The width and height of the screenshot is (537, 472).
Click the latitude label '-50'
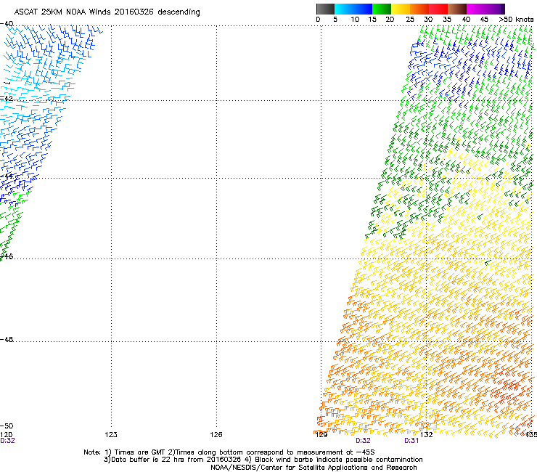(x=7, y=426)
